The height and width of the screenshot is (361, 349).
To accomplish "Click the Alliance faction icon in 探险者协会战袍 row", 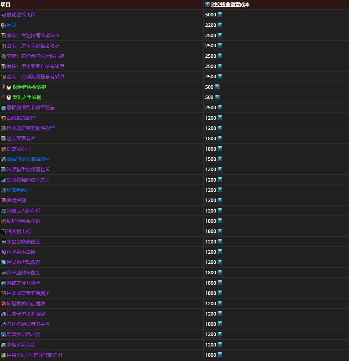I will (3, 87).
